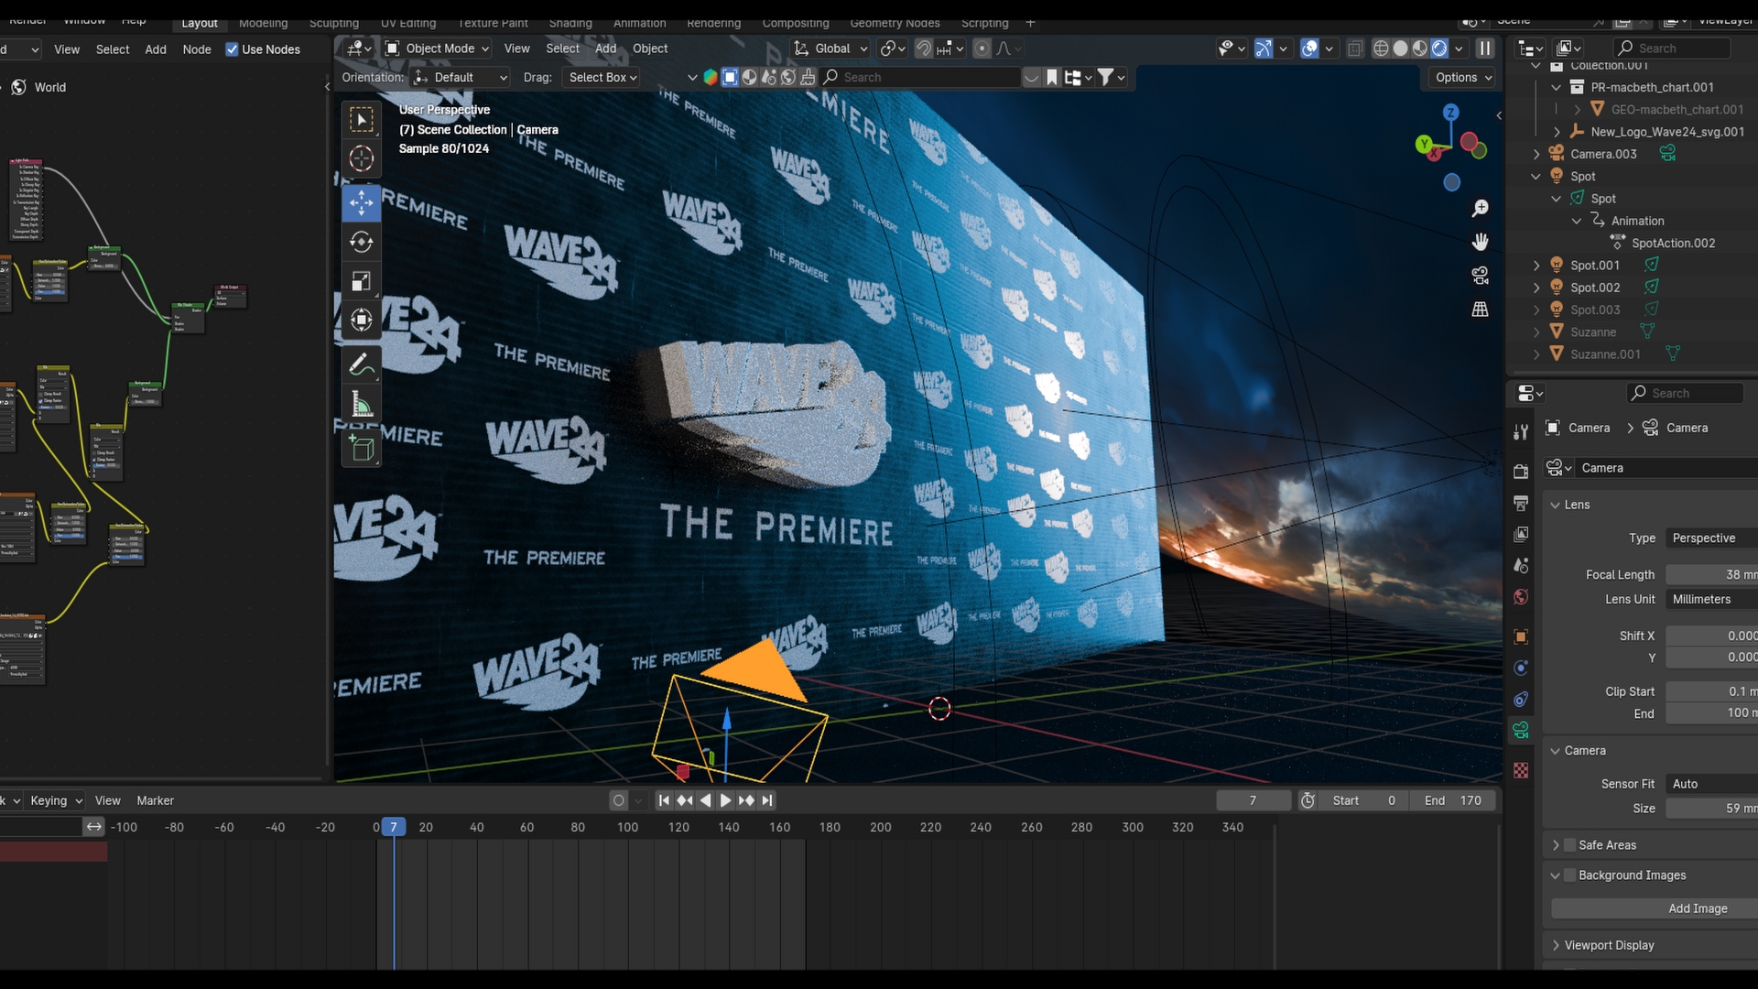The width and height of the screenshot is (1758, 989).
Task: Enable the Background Images checkbox
Action: [1570, 875]
